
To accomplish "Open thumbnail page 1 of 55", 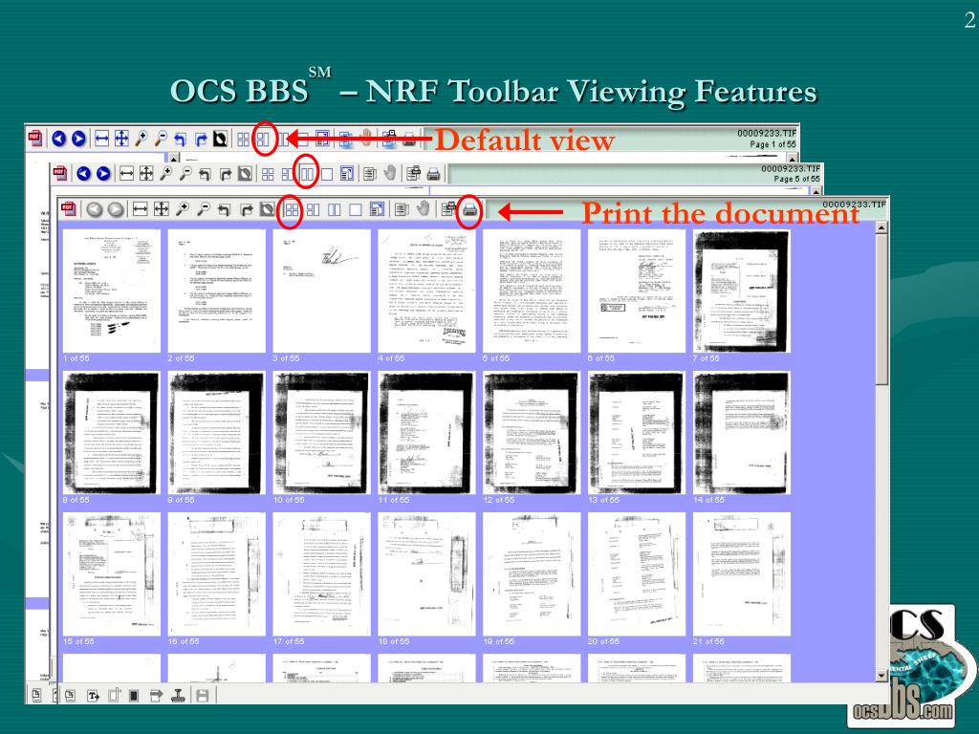I will tap(111, 291).
